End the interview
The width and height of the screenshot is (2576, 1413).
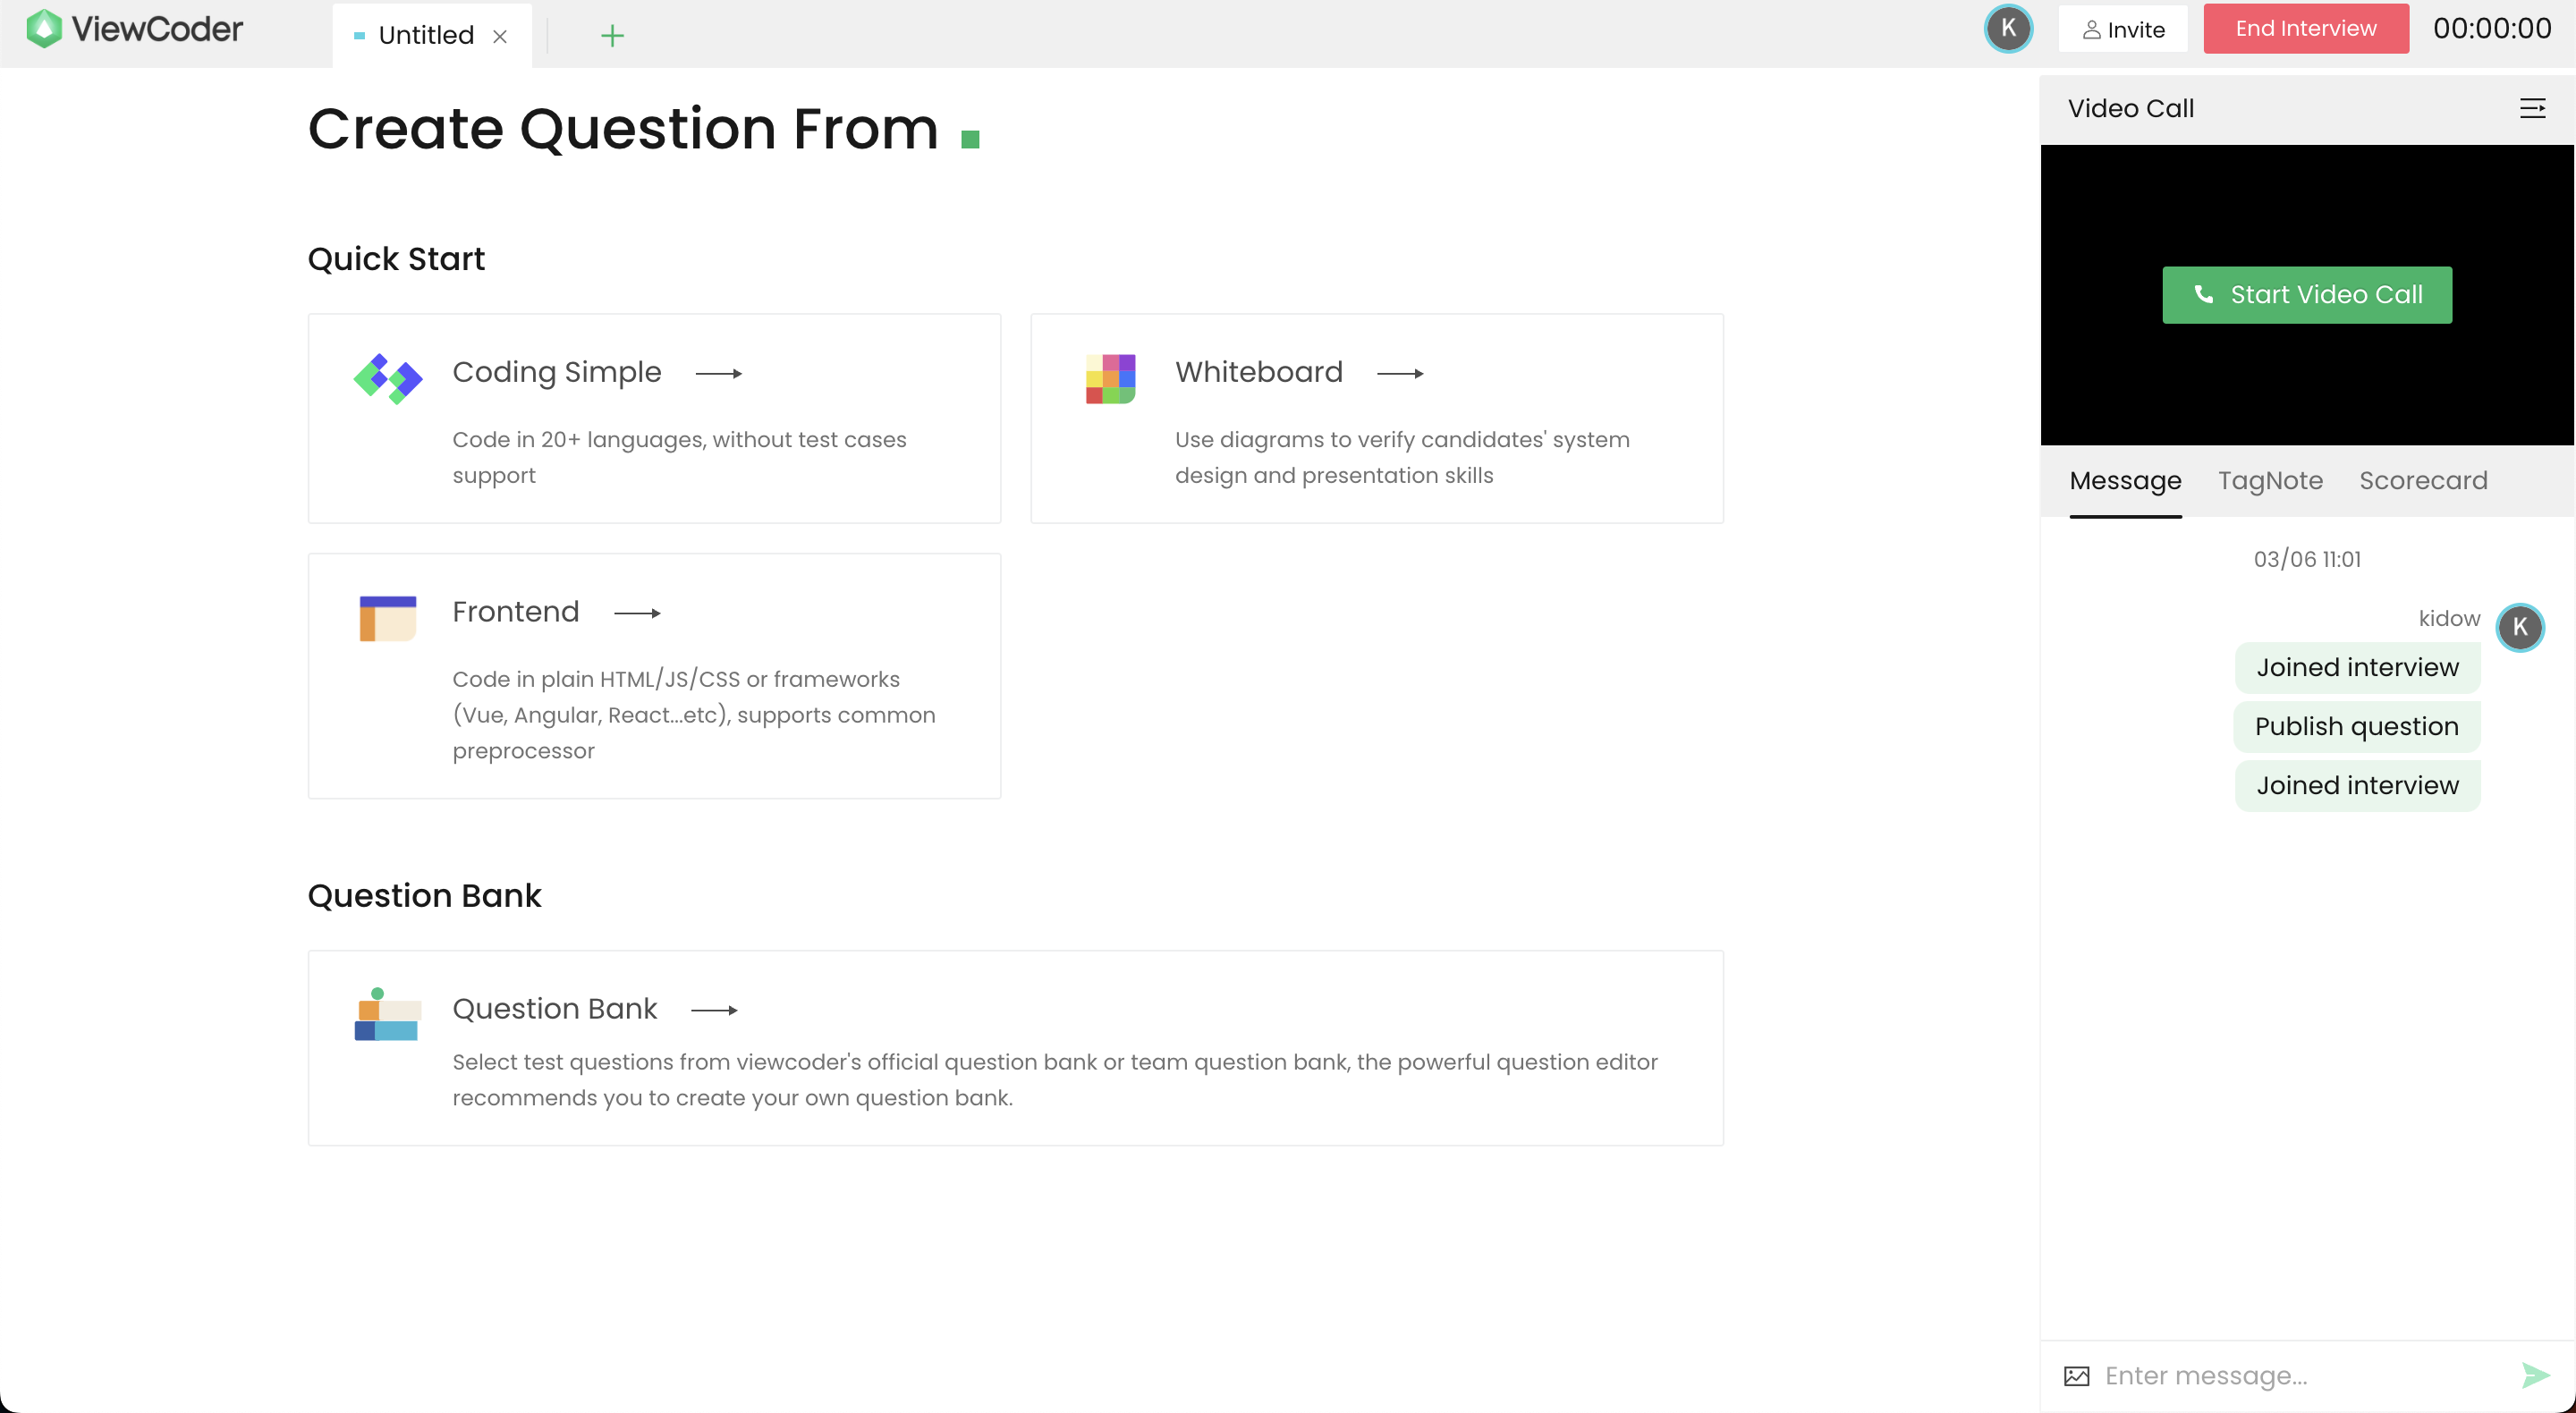2305,29
